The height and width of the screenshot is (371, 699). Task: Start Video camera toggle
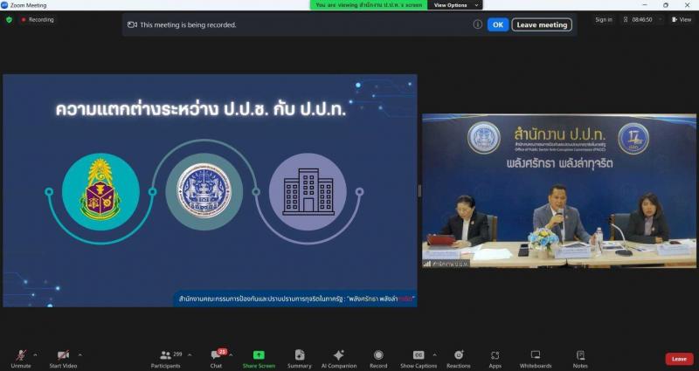63,359
